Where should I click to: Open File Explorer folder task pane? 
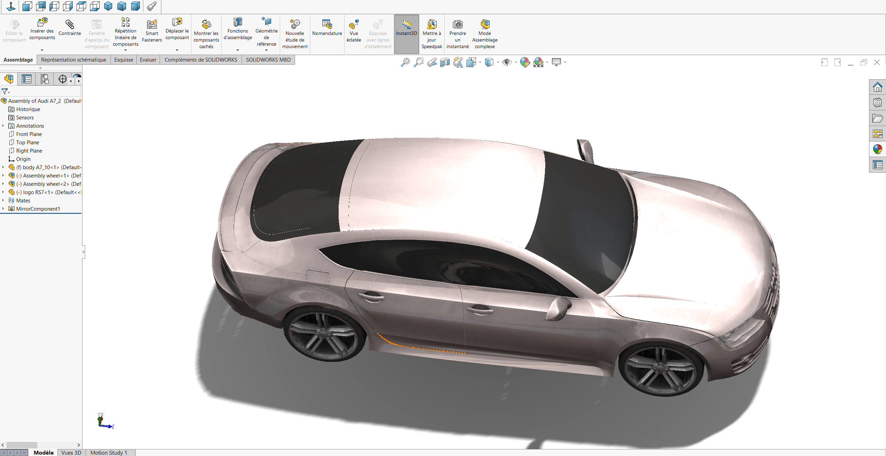coord(877,118)
